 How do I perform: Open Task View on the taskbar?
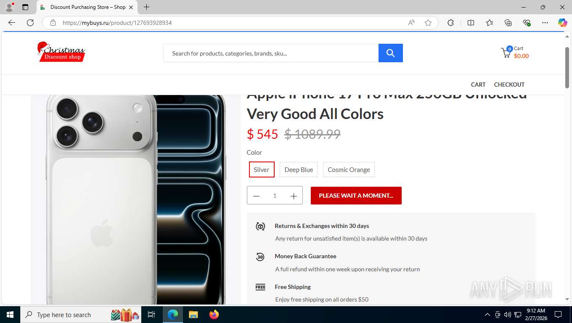pos(151,315)
